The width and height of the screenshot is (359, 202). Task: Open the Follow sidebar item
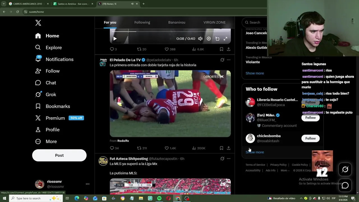[x=47, y=71]
